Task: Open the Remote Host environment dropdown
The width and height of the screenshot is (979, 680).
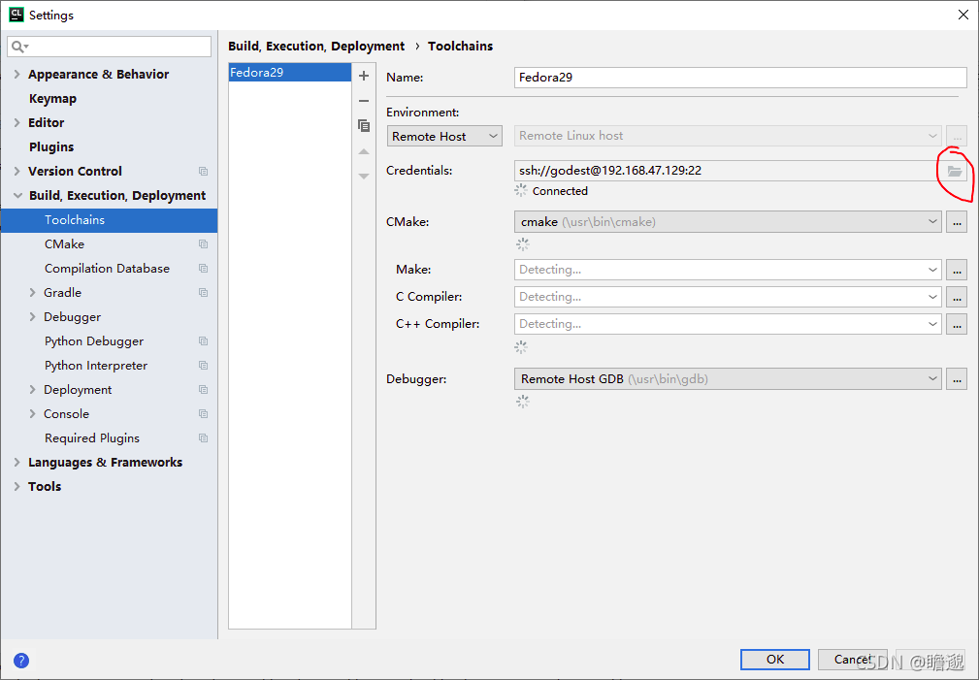Action: pyautogui.click(x=444, y=136)
